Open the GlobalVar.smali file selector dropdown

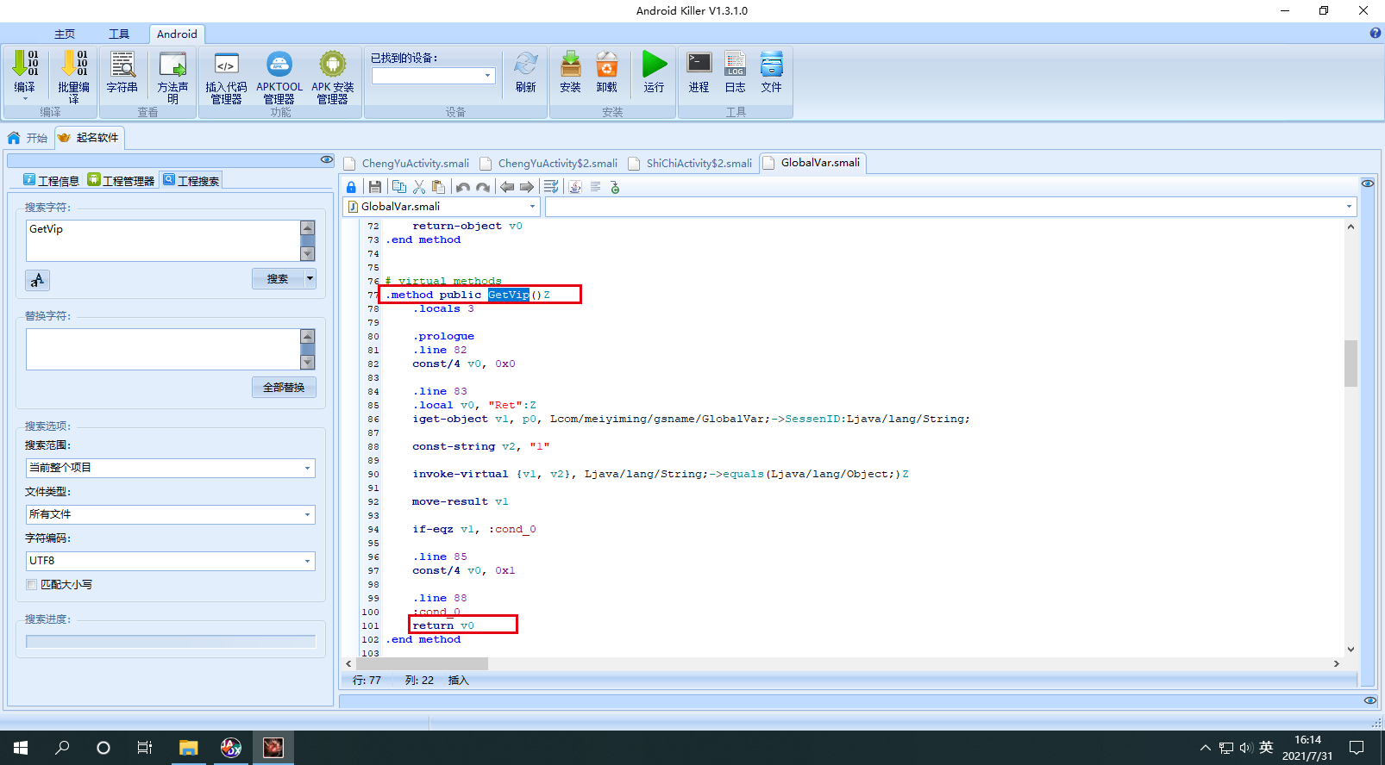[x=532, y=207]
